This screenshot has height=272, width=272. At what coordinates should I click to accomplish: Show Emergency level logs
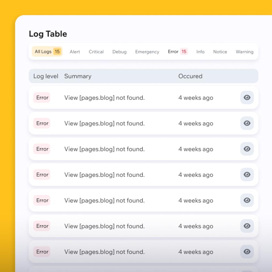click(147, 52)
